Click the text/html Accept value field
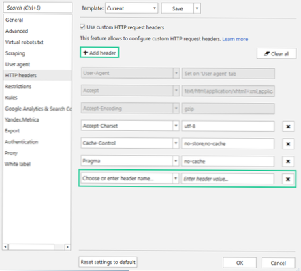The width and height of the screenshot is (301, 271). pyautogui.click(x=228, y=91)
